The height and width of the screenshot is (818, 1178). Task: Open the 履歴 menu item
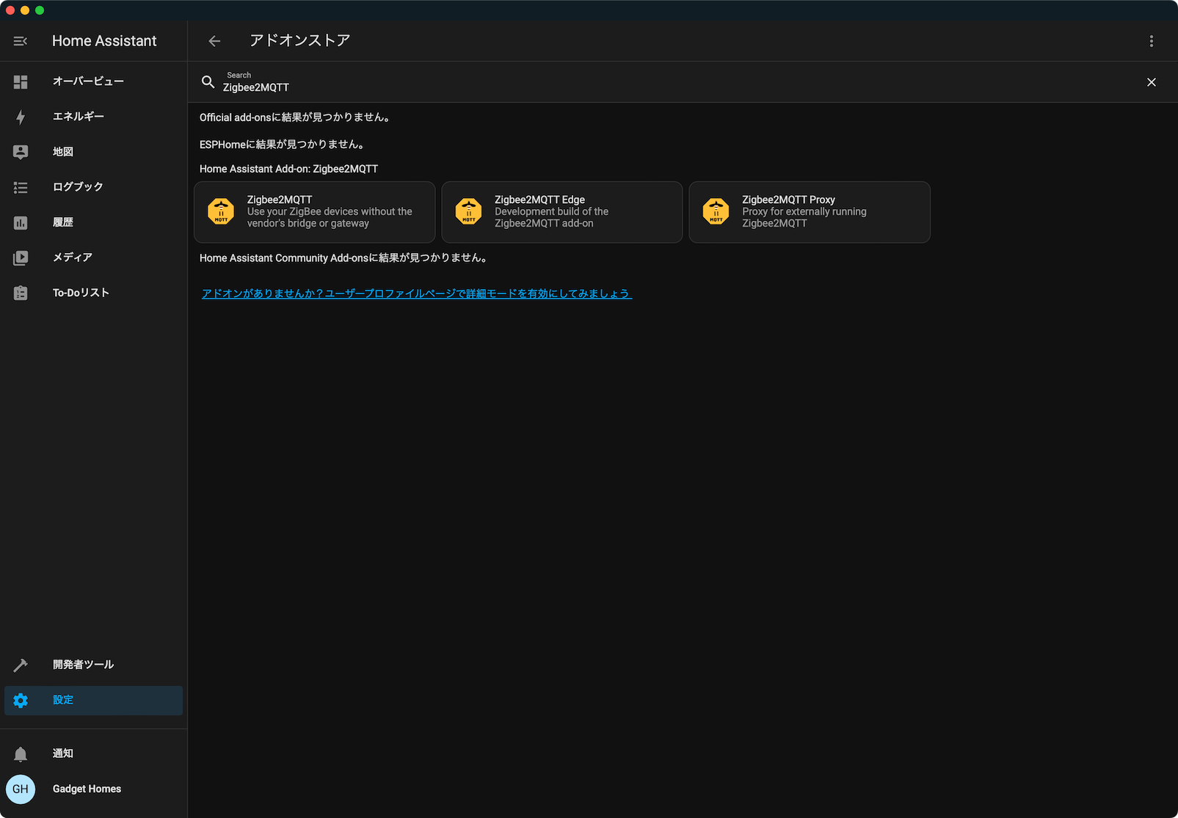click(94, 222)
